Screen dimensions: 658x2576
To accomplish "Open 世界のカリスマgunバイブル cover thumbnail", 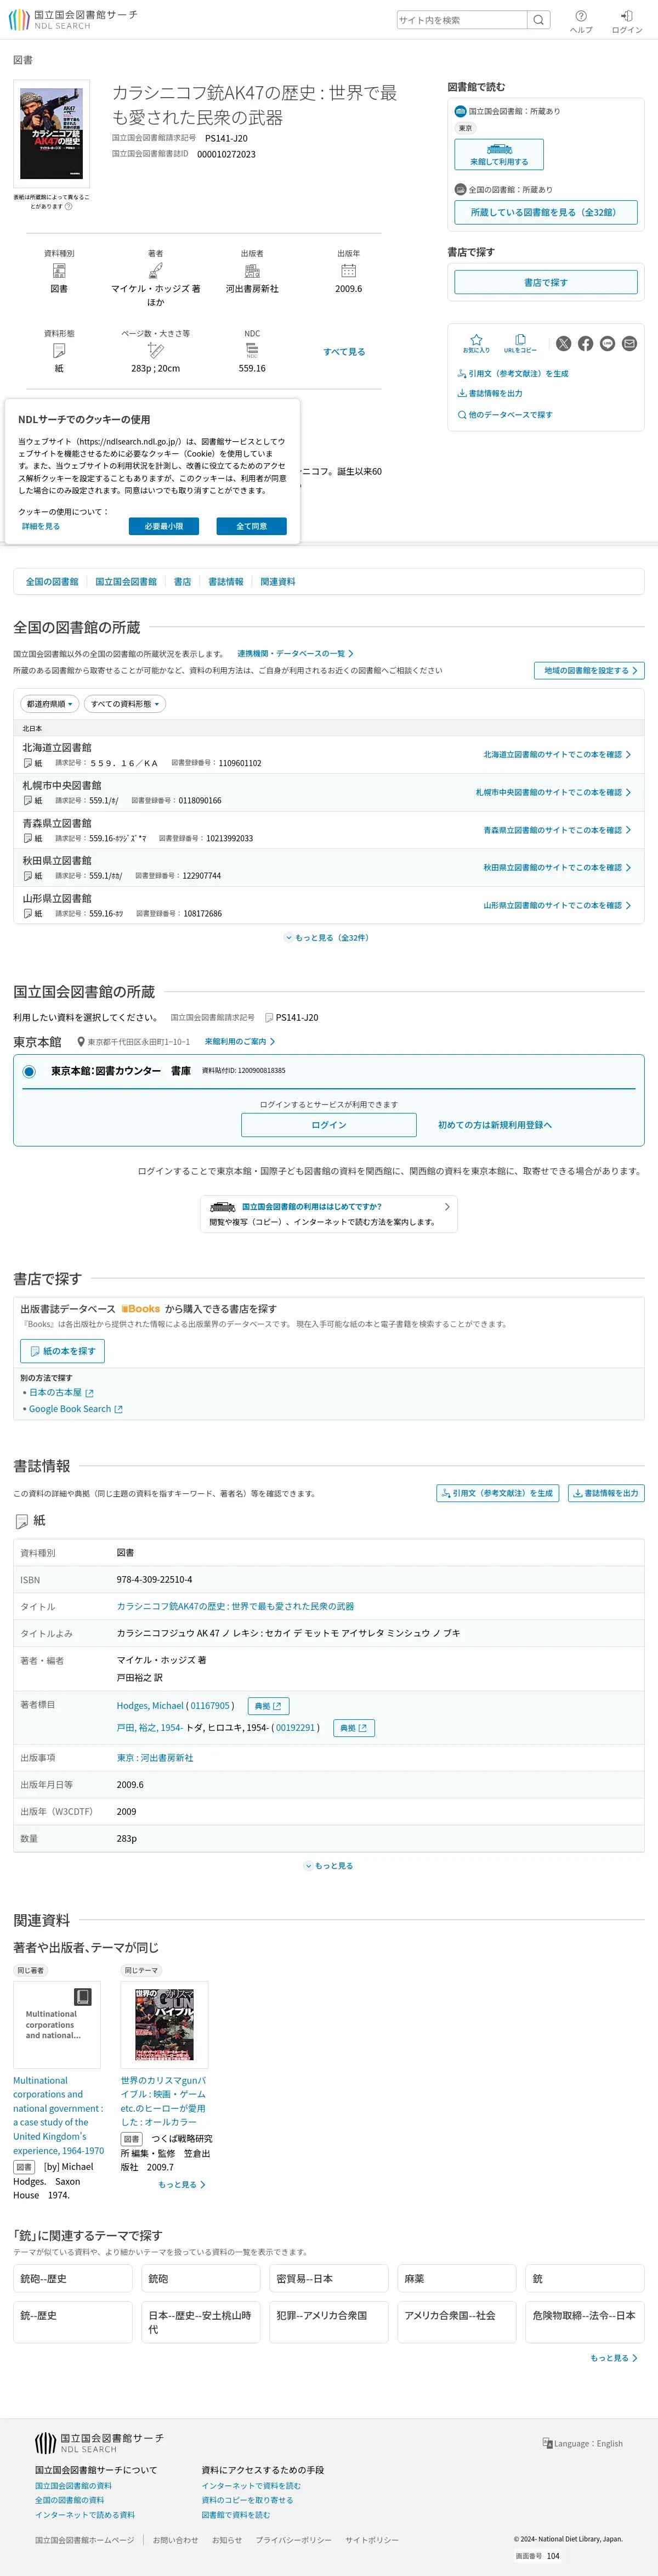I will (x=164, y=2024).
